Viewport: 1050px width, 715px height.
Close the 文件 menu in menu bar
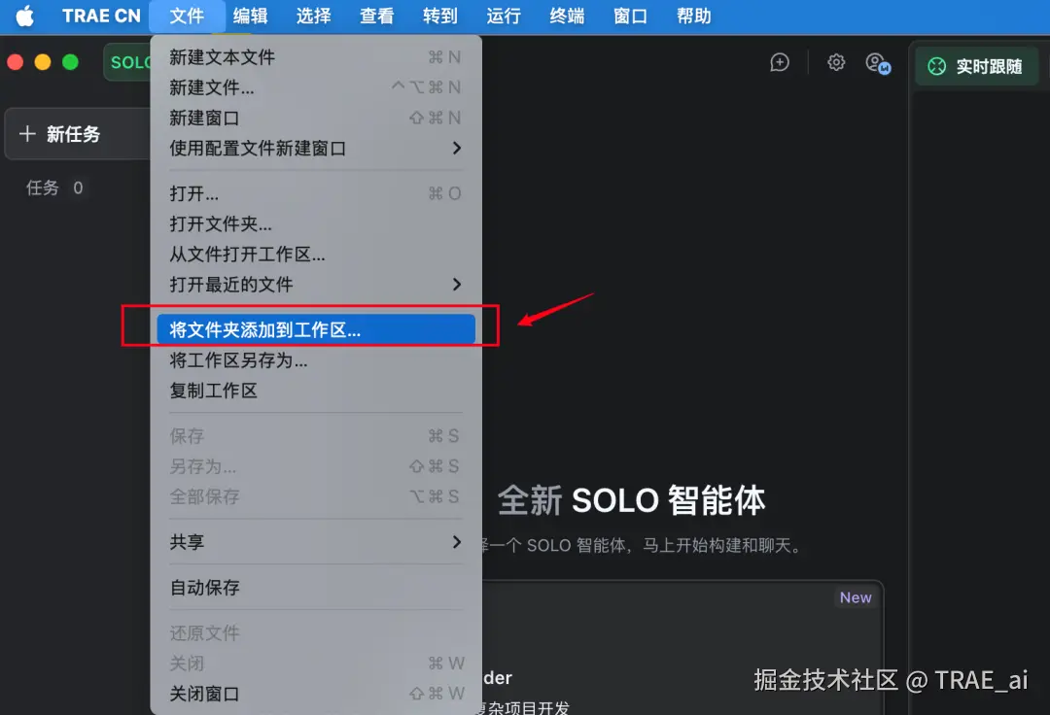(187, 17)
